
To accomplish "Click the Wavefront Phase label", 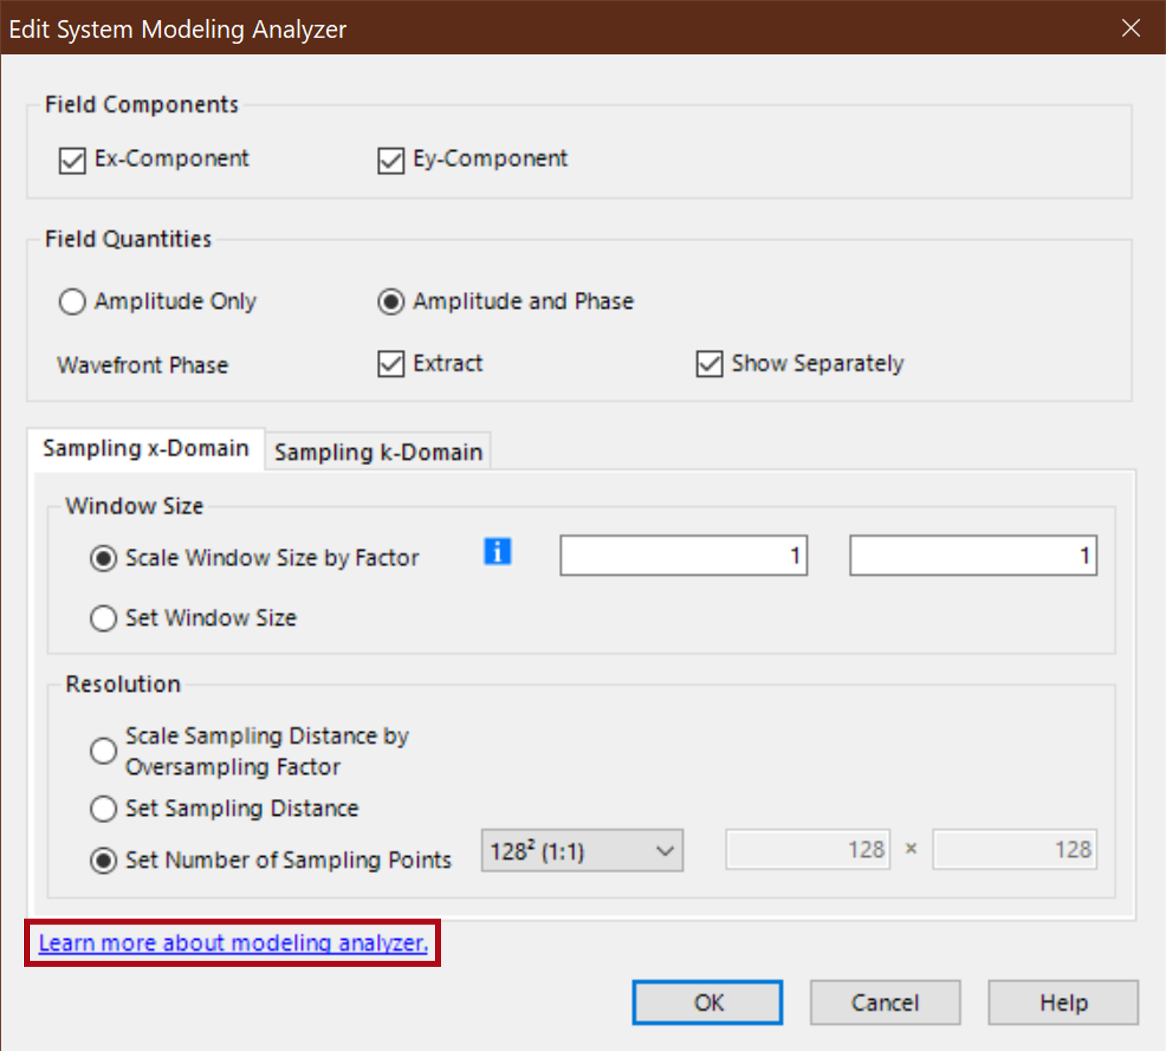I will 143,365.
